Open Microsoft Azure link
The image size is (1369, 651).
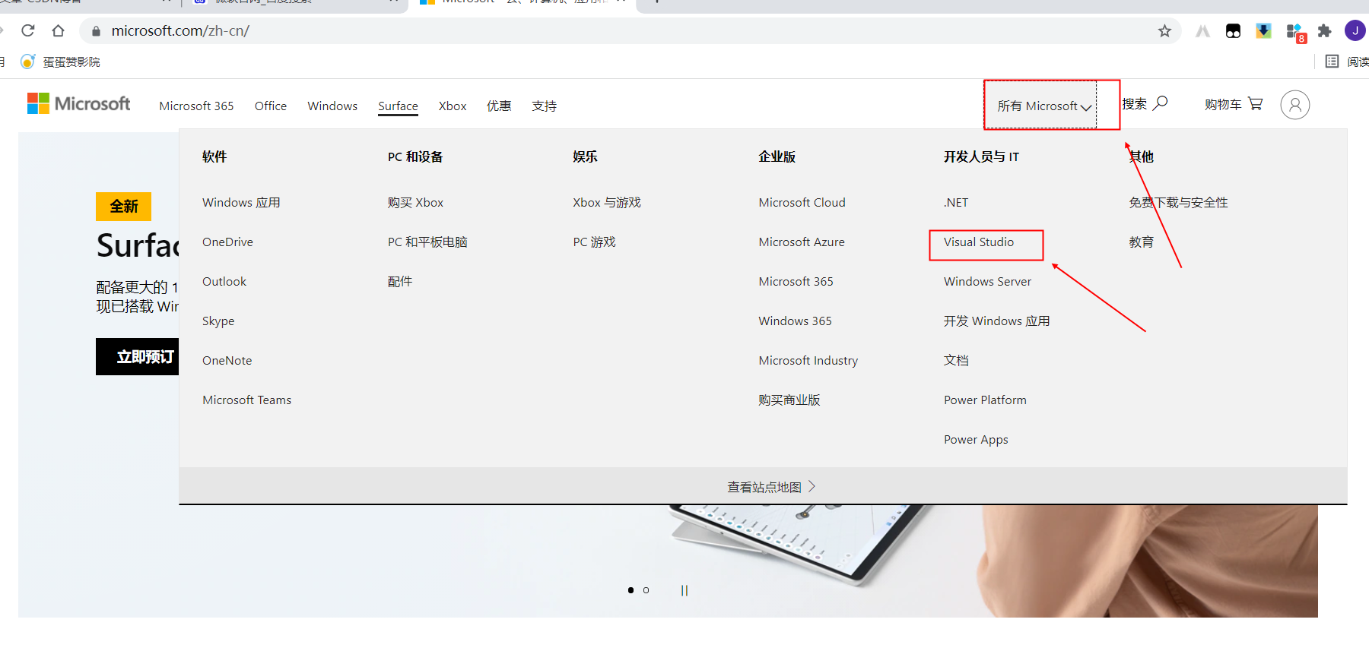point(802,242)
